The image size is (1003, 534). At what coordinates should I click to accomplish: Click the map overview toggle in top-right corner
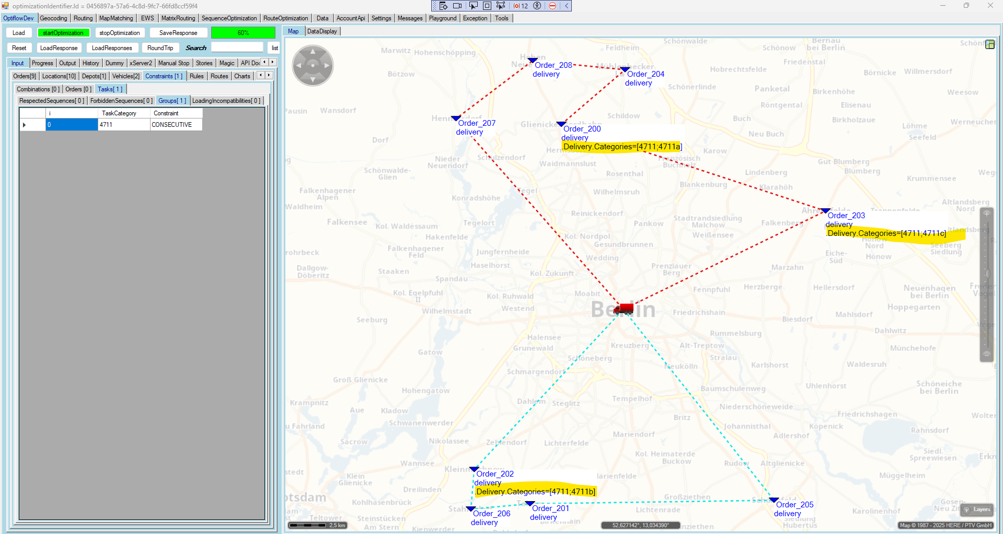[989, 44]
